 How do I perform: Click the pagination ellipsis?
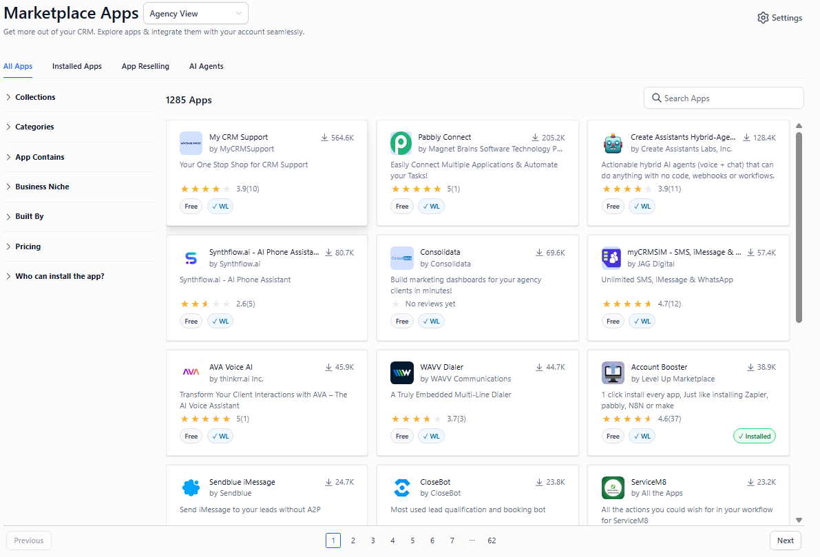pos(472,540)
